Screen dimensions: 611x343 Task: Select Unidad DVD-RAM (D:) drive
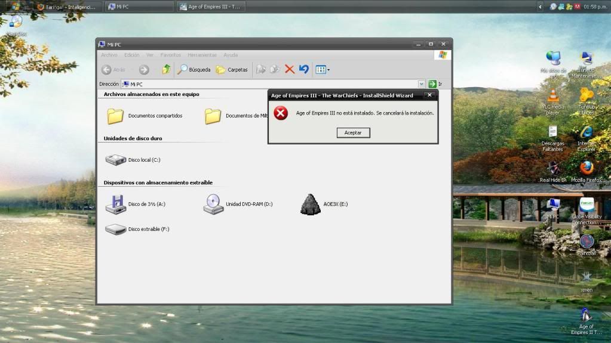pyautogui.click(x=238, y=204)
